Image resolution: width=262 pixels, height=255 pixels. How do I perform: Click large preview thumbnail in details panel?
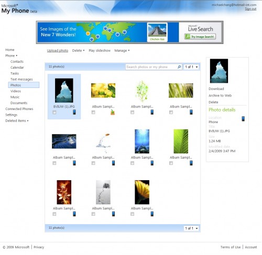[219, 71]
